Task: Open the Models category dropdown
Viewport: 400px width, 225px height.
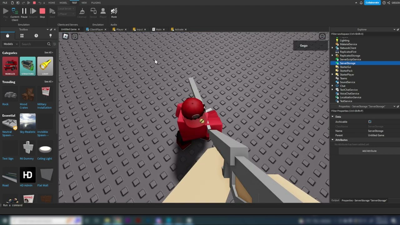Action: pos(11,44)
